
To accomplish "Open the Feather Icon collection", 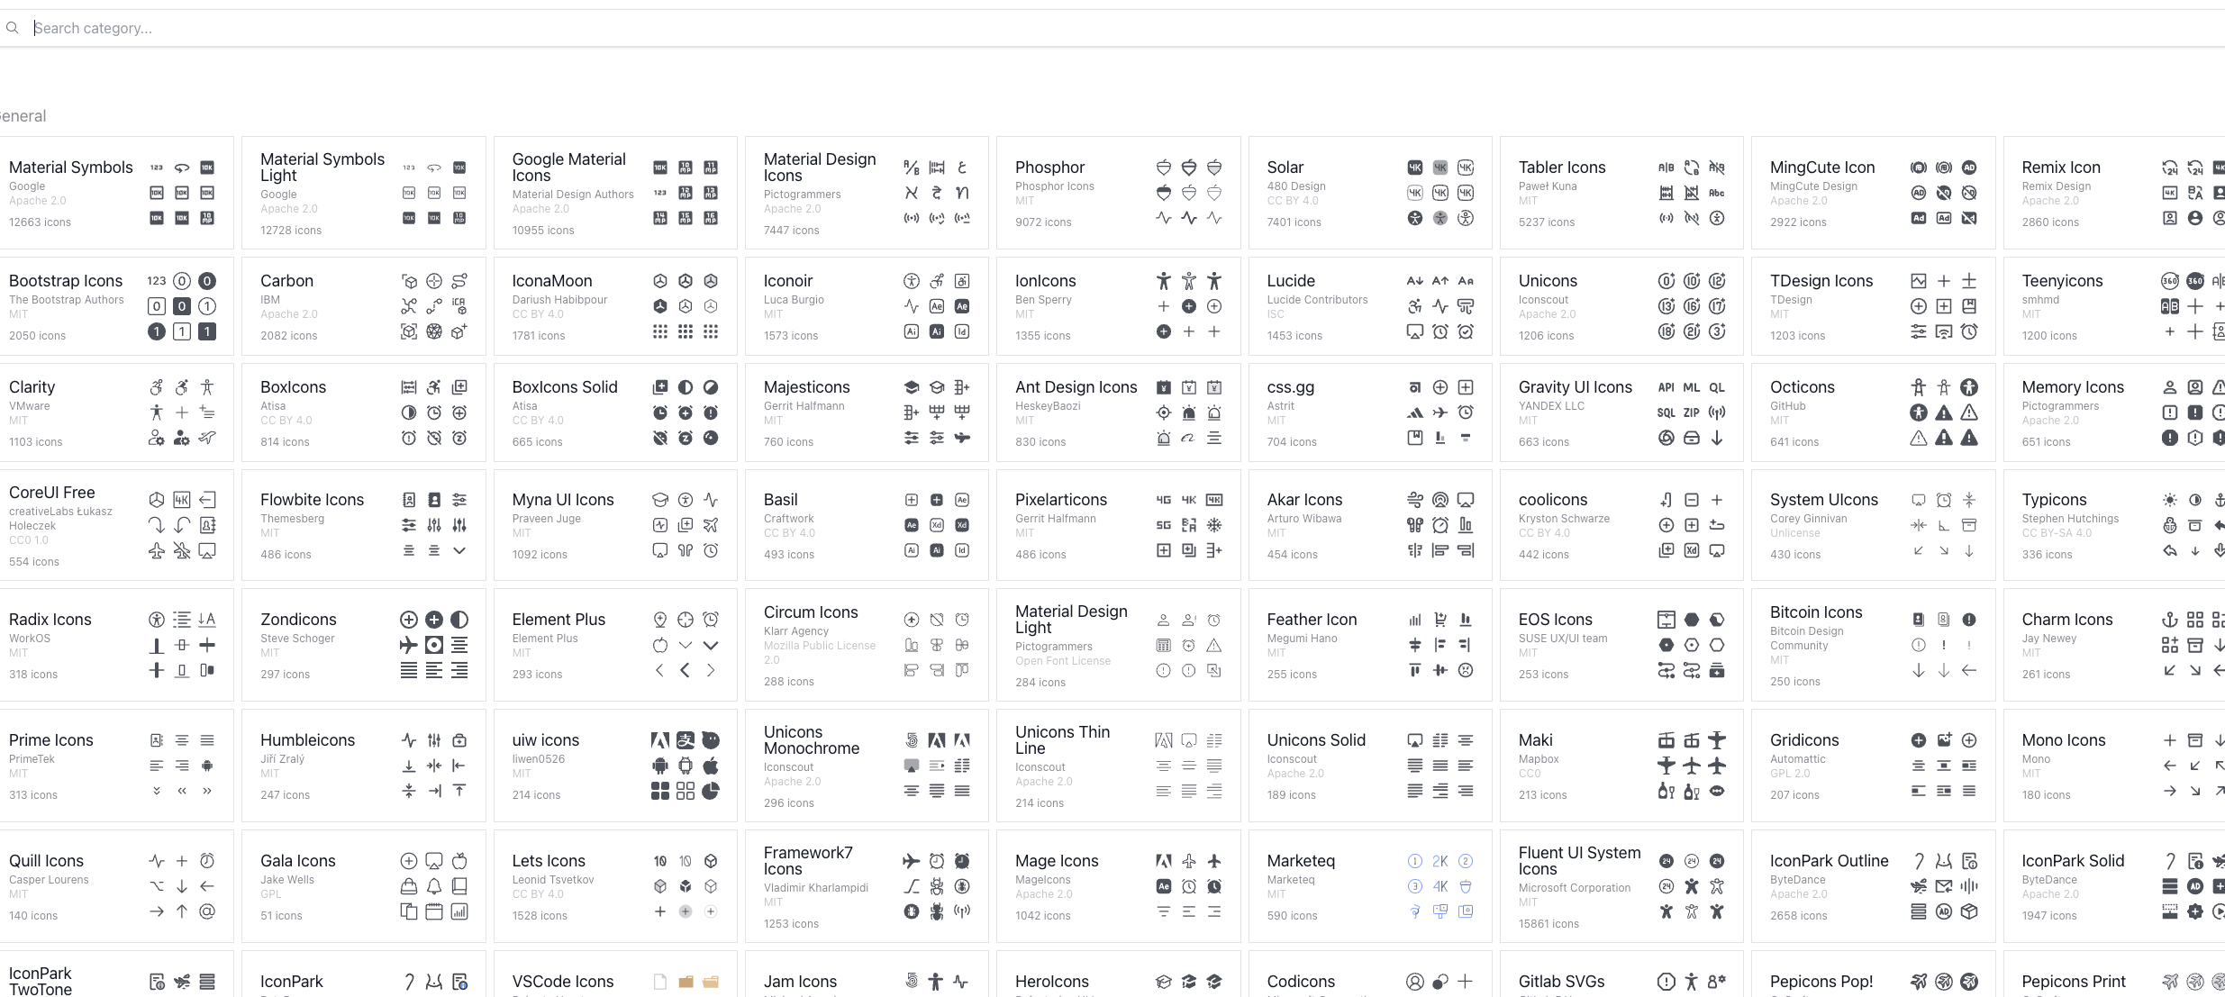I will 1370,645.
